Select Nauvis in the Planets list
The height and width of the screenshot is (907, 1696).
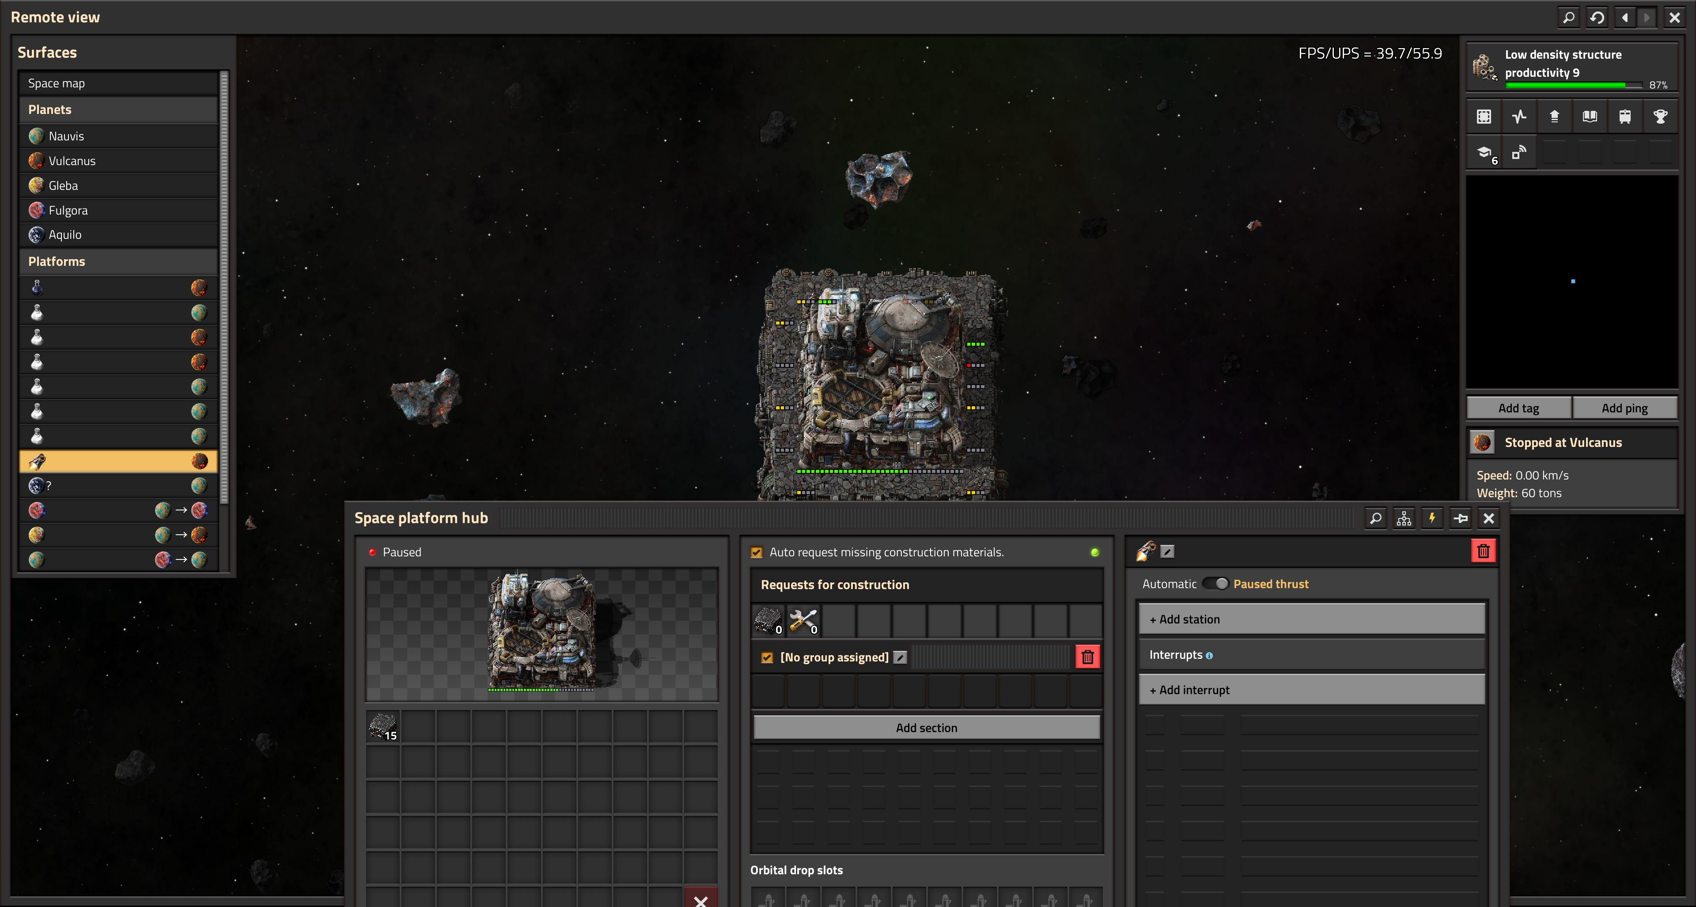[x=118, y=136]
